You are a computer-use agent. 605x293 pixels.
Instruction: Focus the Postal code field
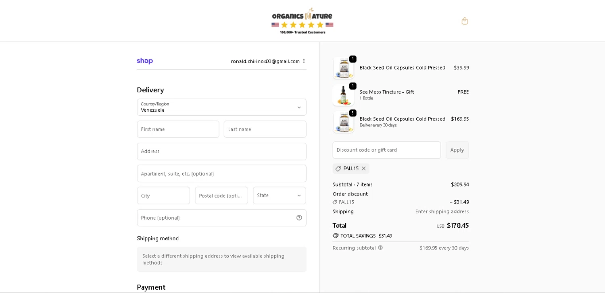point(221,195)
